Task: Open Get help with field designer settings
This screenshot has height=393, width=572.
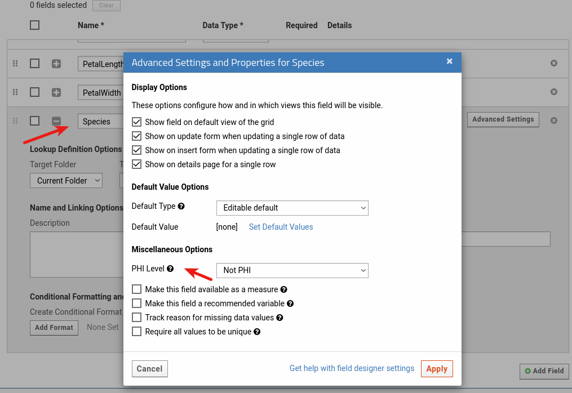Action: pos(352,368)
